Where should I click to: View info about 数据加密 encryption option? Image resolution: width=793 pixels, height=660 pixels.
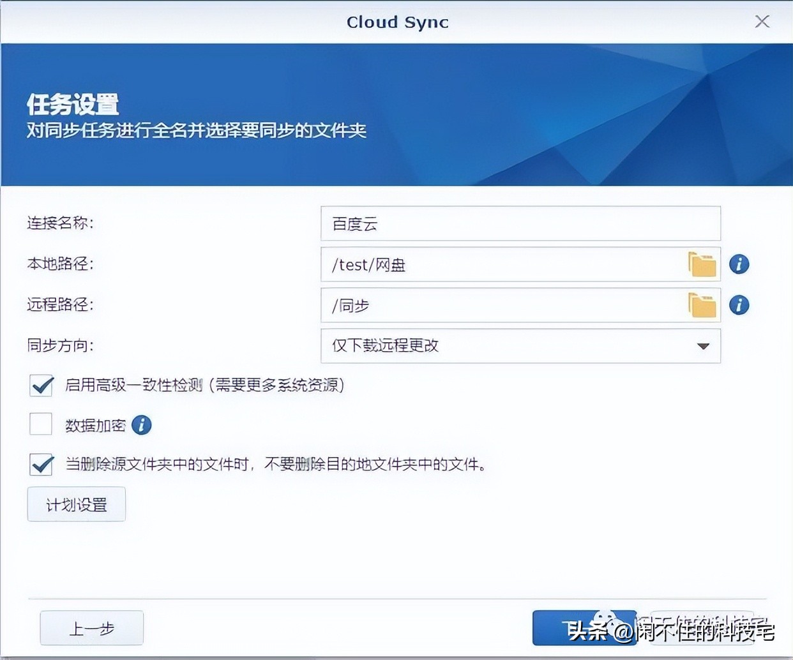click(x=141, y=424)
